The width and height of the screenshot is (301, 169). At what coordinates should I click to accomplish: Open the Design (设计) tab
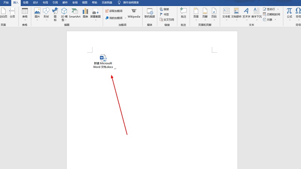pyautogui.click(x=35, y=3)
